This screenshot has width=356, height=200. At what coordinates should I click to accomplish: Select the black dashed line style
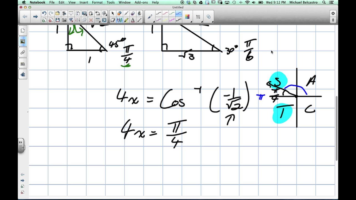pos(179,20)
